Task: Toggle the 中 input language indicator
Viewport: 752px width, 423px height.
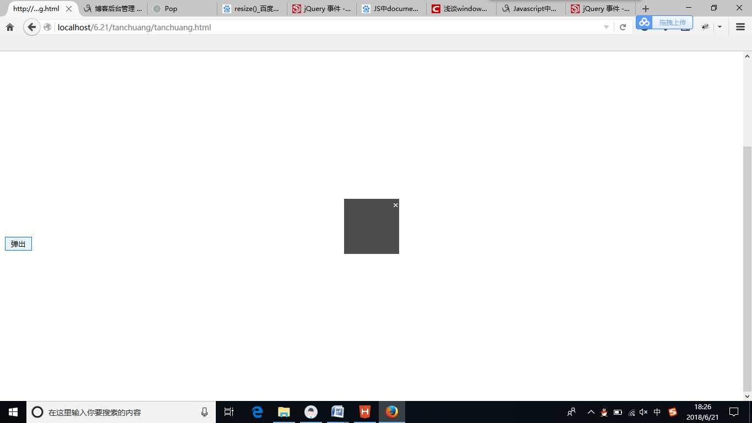Action: [x=657, y=412]
